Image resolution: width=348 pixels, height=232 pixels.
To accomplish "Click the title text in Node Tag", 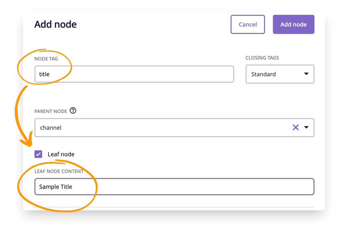I will pos(44,74).
